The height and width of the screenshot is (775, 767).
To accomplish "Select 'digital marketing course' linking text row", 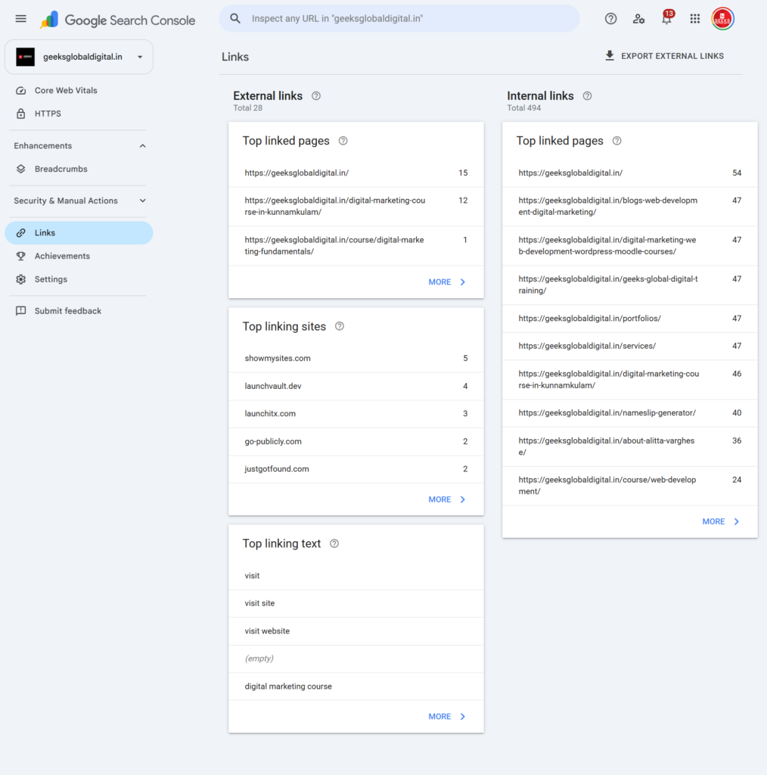I will [356, 686].
